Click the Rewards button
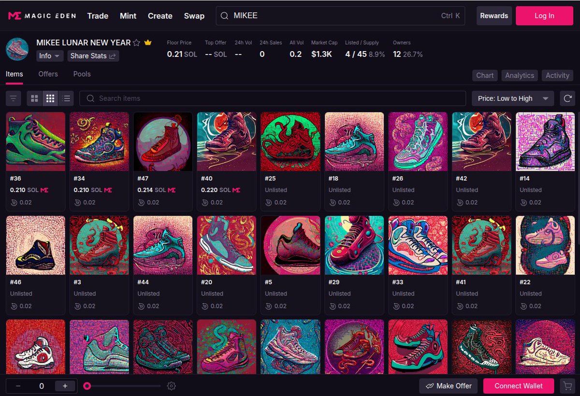The height and width of the screenshot is (396, 580). pyautogui.click(x=494, y=16)
